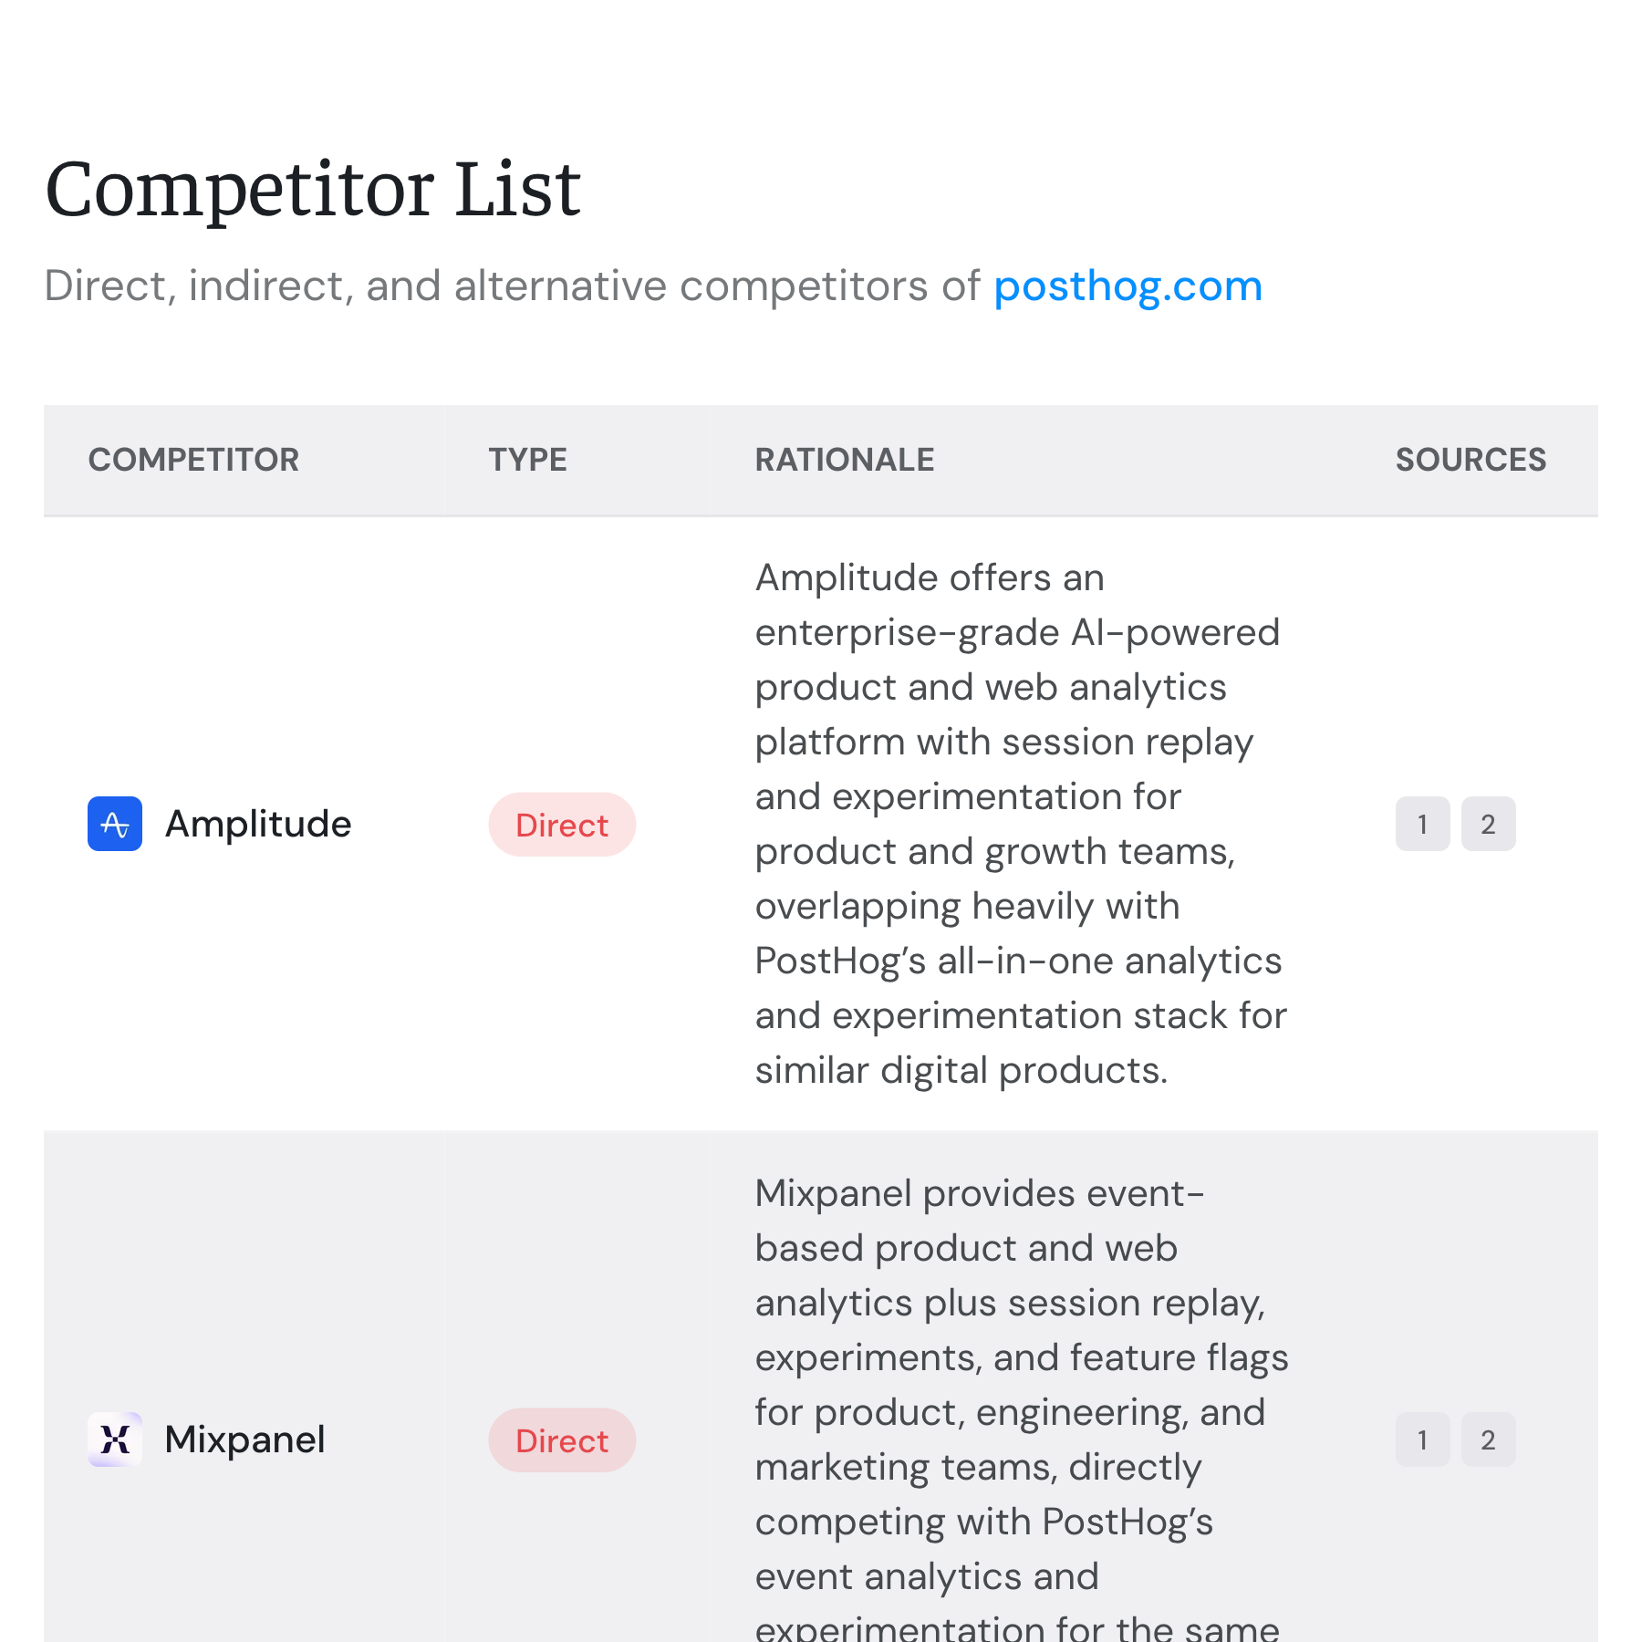Click the Direct badge on Mixpanel row
The width and height of the screenshot is (1642, 1642).
(x=562, y=1440)
